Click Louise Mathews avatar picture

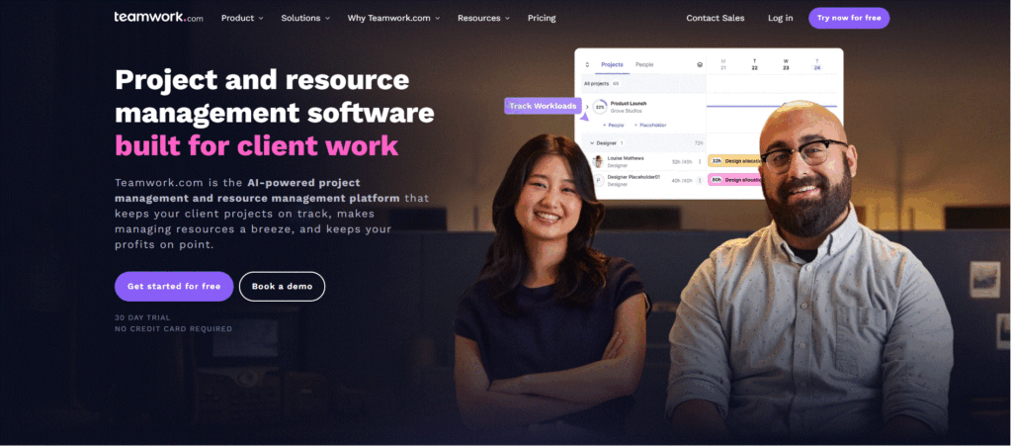(x=598, y=161)
